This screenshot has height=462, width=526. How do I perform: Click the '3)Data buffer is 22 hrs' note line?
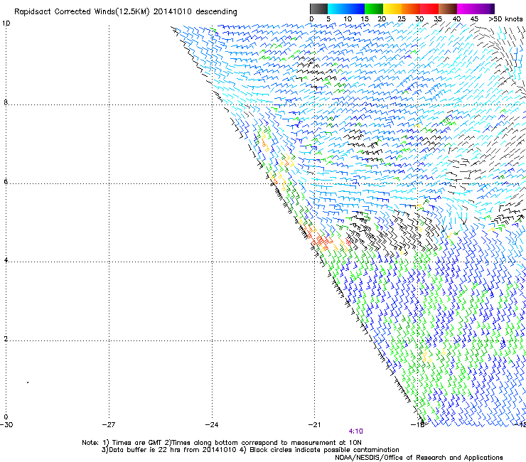[250, 450]
